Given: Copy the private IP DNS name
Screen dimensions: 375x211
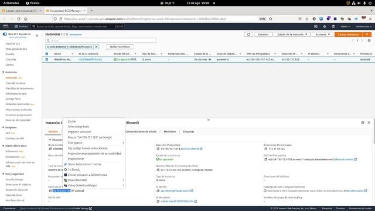Looking at the screenshot, I should pos(158,170).
